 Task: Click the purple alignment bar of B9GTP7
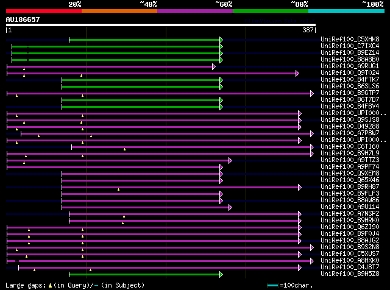point(159,93)
